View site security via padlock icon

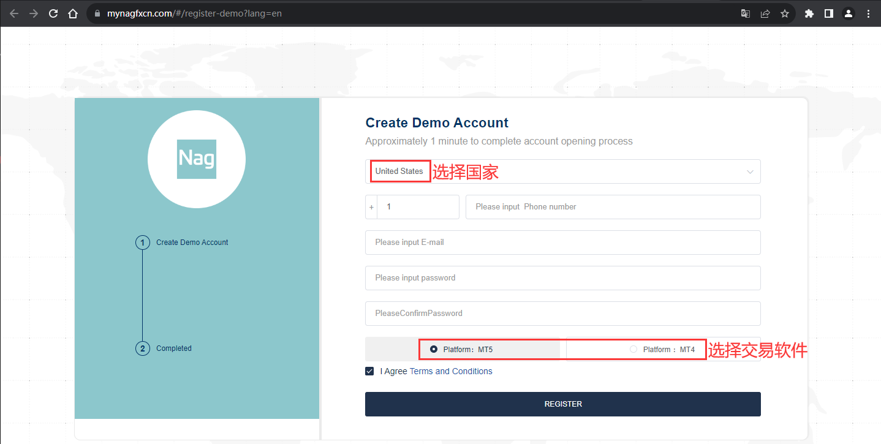[97, 13]
